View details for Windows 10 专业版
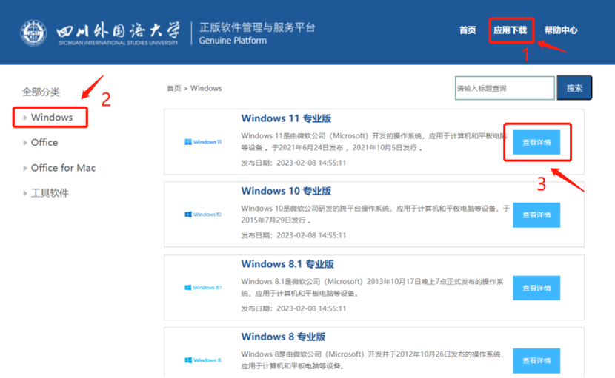 536,215
